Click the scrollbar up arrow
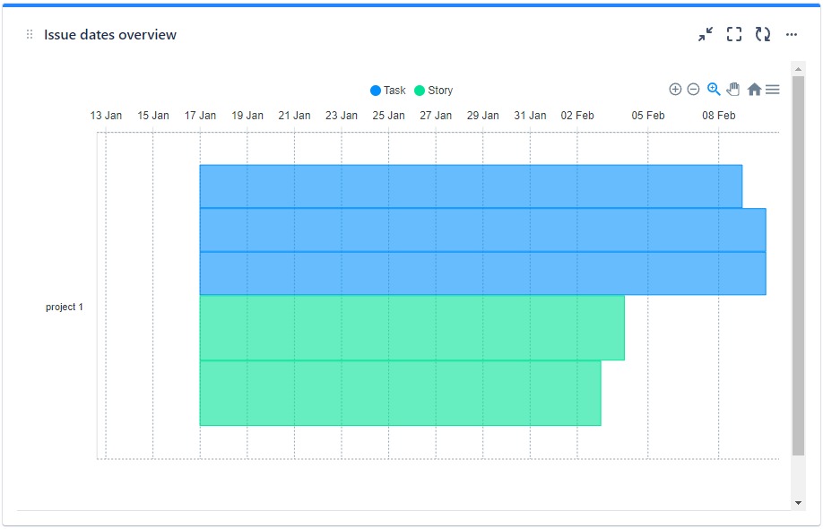 [x=798, y=69]
